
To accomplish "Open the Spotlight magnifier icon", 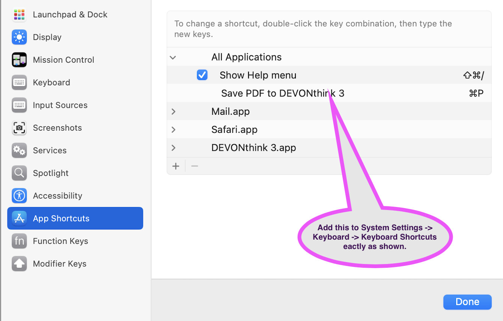I will (x=19, y=173).
